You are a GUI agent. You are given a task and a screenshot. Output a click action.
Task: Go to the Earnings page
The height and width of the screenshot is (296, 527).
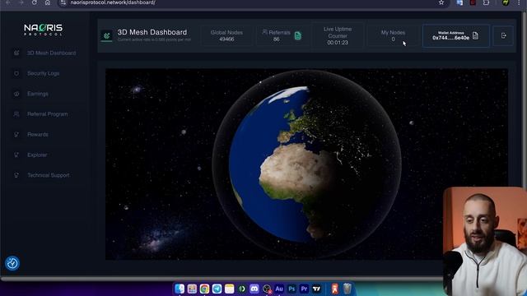coord(38,94)
